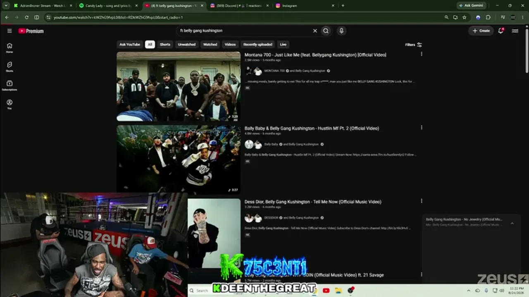Open the volume control in system tray
The image size is (529, 297).
pos(502,290)
